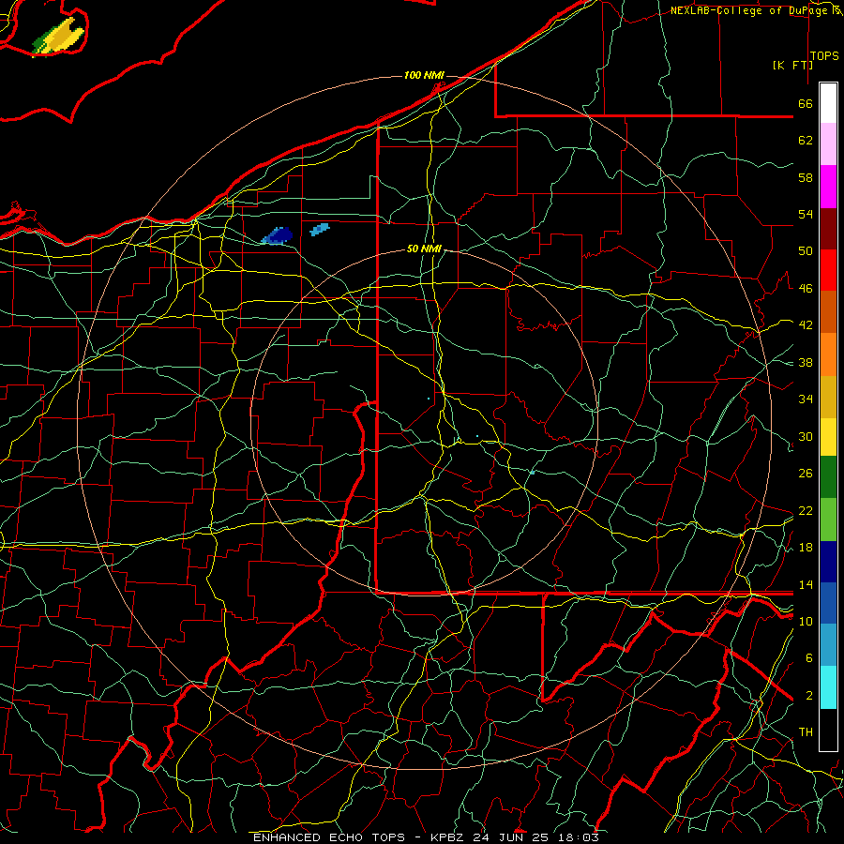Image resolution: width=844 pixels, height=844 pixels.
Task: Pick the light green swatch in the legend
Action: [x=828, y=520]
